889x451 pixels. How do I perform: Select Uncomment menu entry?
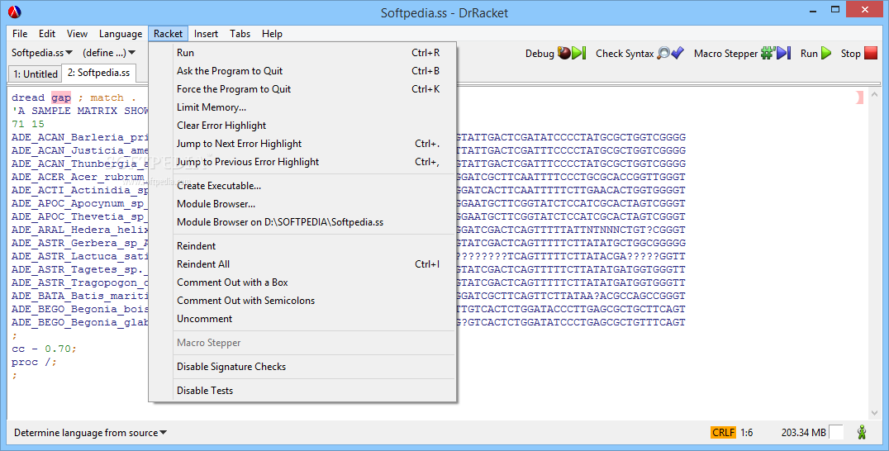(x=302, y=318)
